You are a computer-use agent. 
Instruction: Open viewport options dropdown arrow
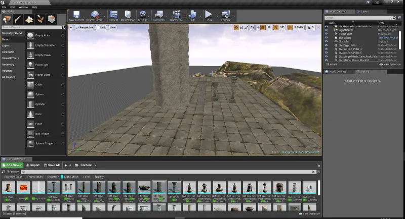pos(71,28)
